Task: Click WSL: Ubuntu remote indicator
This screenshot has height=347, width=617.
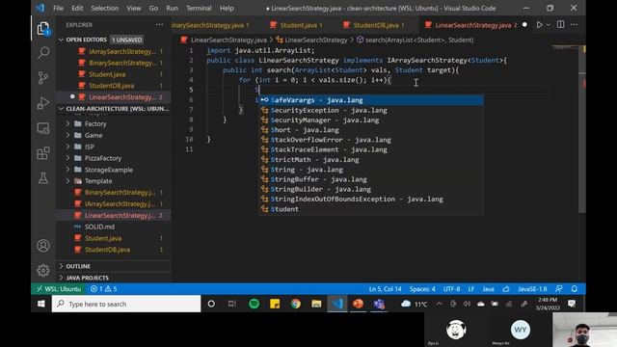Action: click(59, 289)
